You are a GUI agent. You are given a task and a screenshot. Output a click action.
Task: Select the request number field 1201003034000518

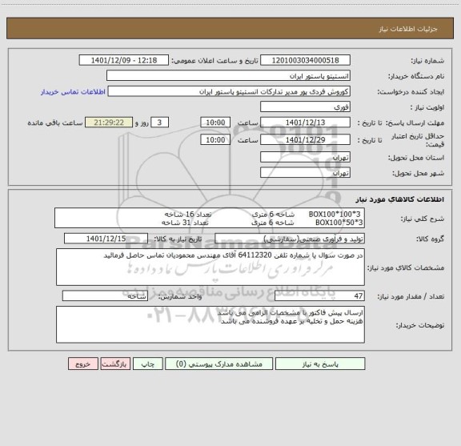coord(305,60)
